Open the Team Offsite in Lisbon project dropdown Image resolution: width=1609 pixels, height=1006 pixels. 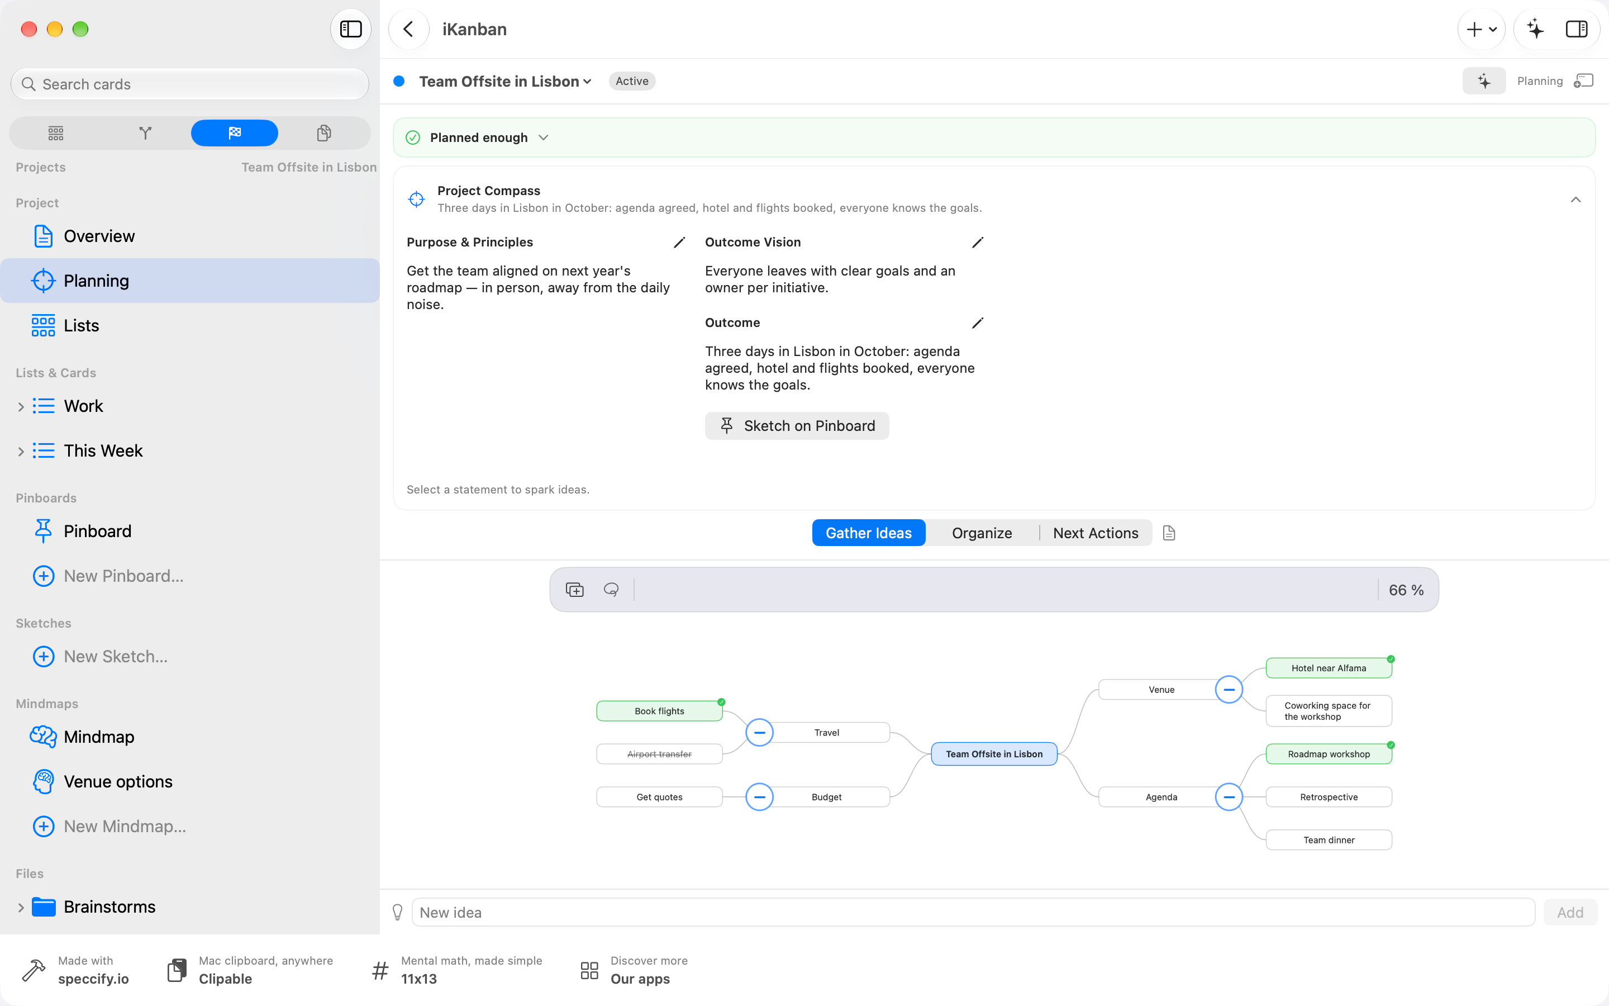pos(505,81)
